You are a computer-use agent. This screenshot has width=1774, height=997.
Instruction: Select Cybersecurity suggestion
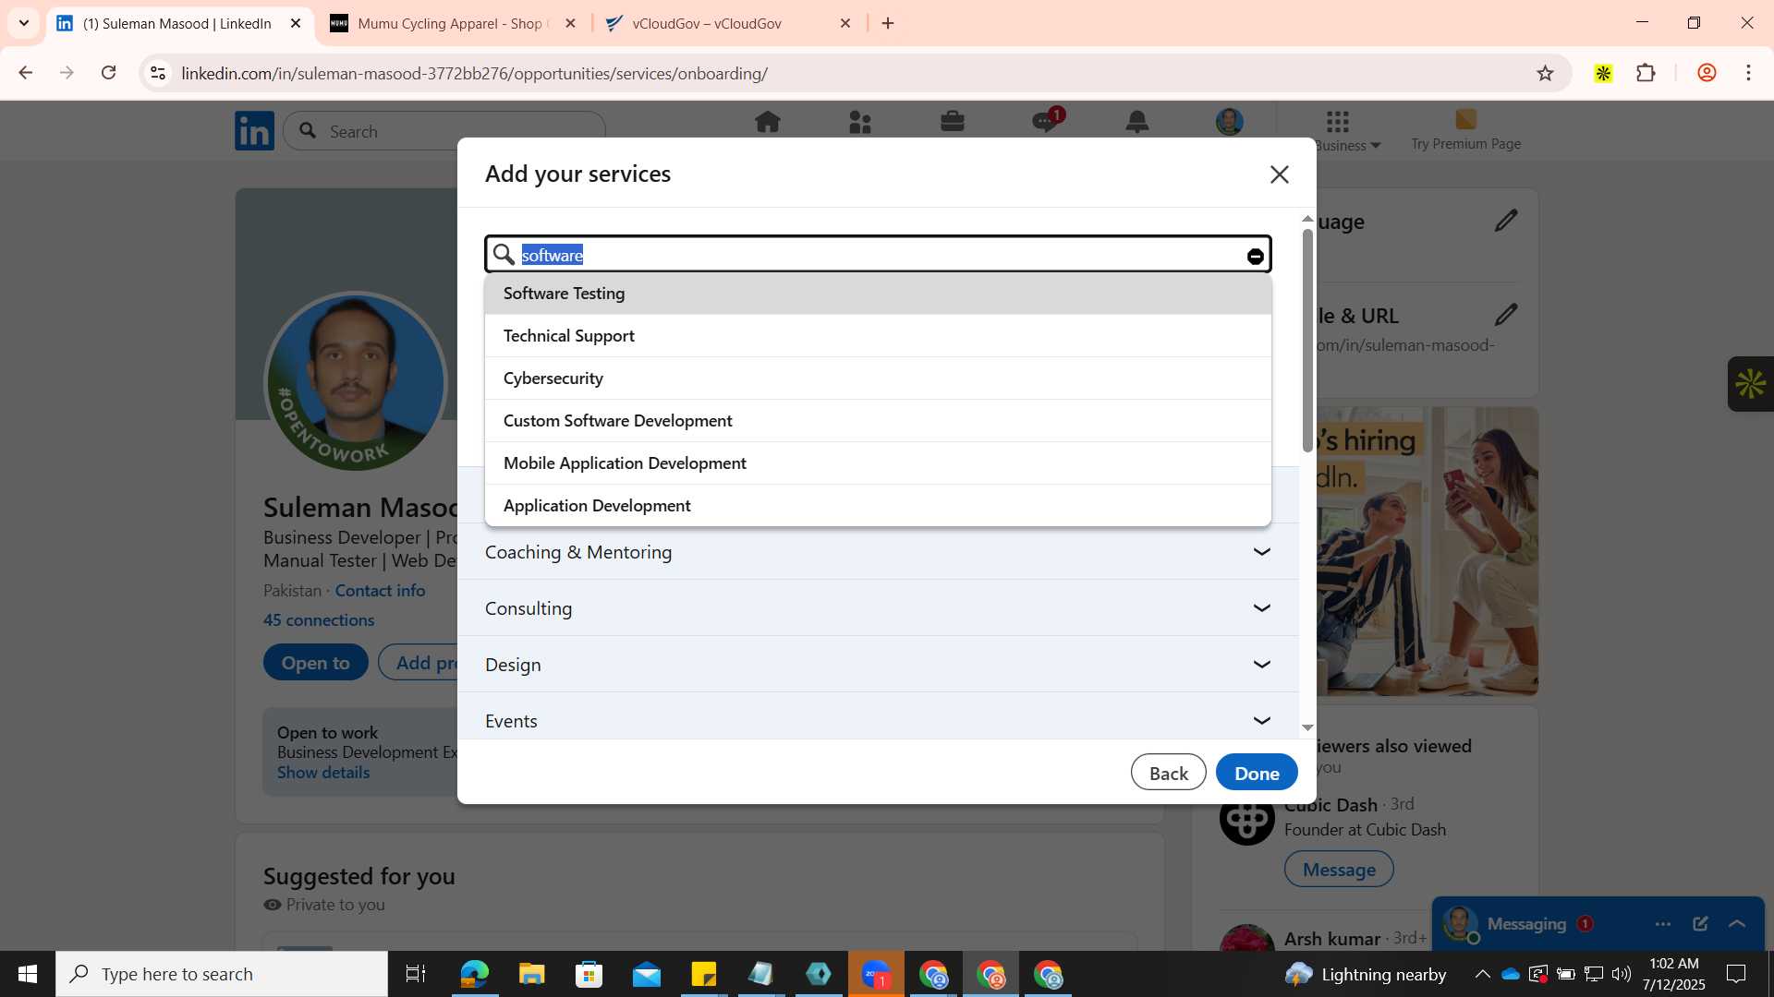click(878, 378)
